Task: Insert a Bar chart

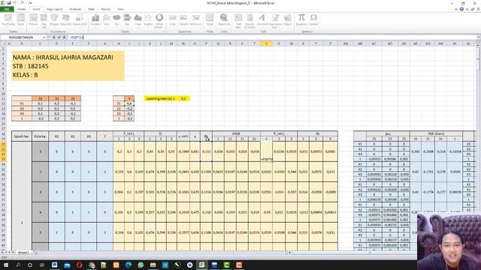Action: (127, 19)
